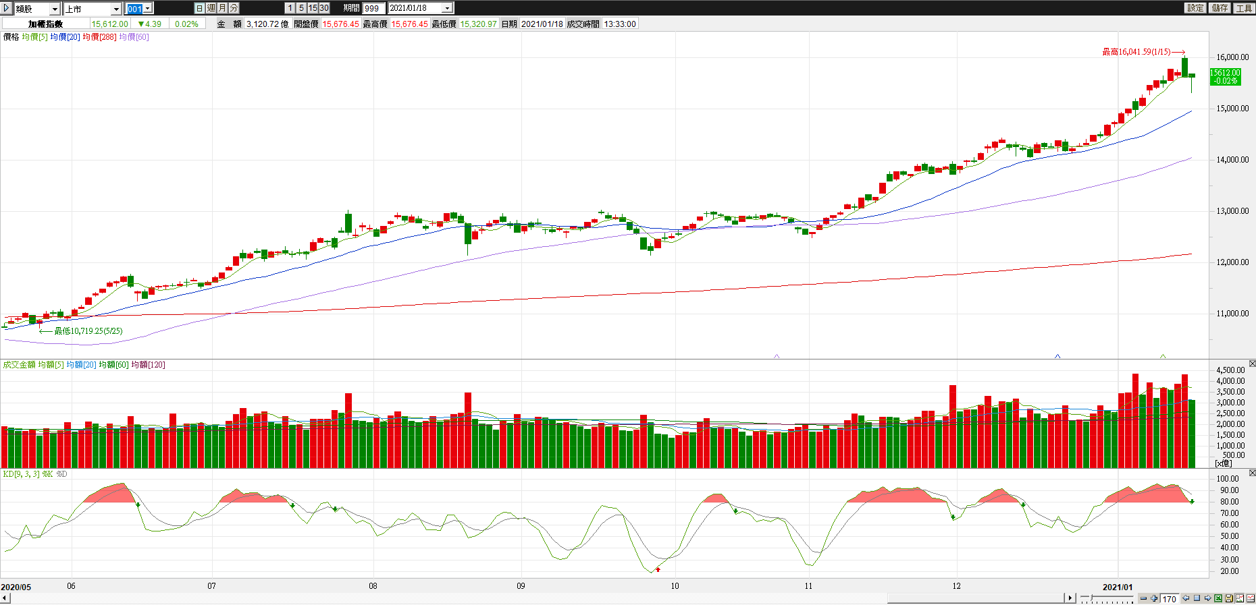Screen dimensions: 1256x605
Task: Click the KD[9, 3, 3] indicator label
Action: [22, 474]
